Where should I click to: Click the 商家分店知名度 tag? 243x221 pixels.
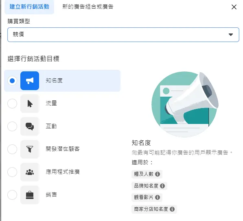[x=154, y=209]
